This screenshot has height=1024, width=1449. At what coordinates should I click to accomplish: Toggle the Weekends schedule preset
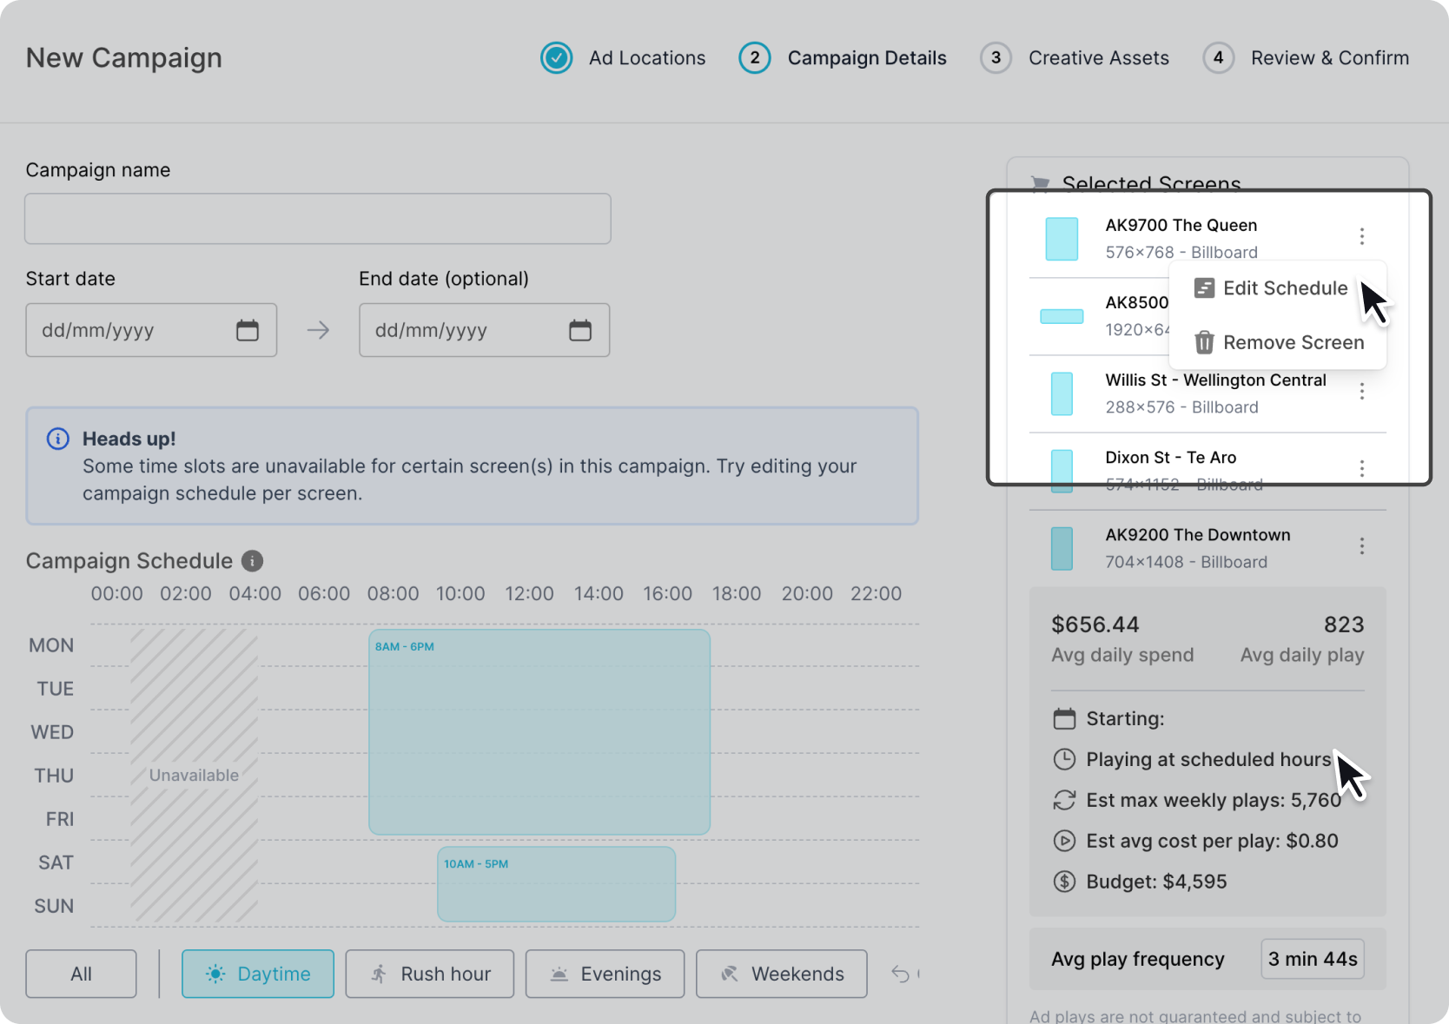click(x=782, y=974)
